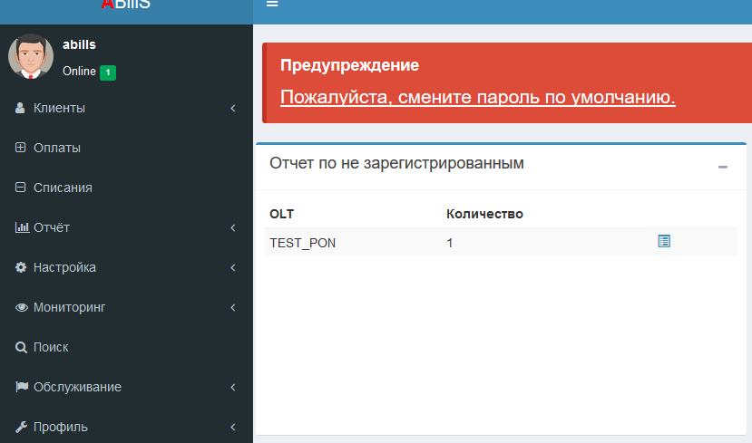Expand the Отчёт submenu arrow
752x443 pixels.
pyautogui.click(x=233, y=228)
